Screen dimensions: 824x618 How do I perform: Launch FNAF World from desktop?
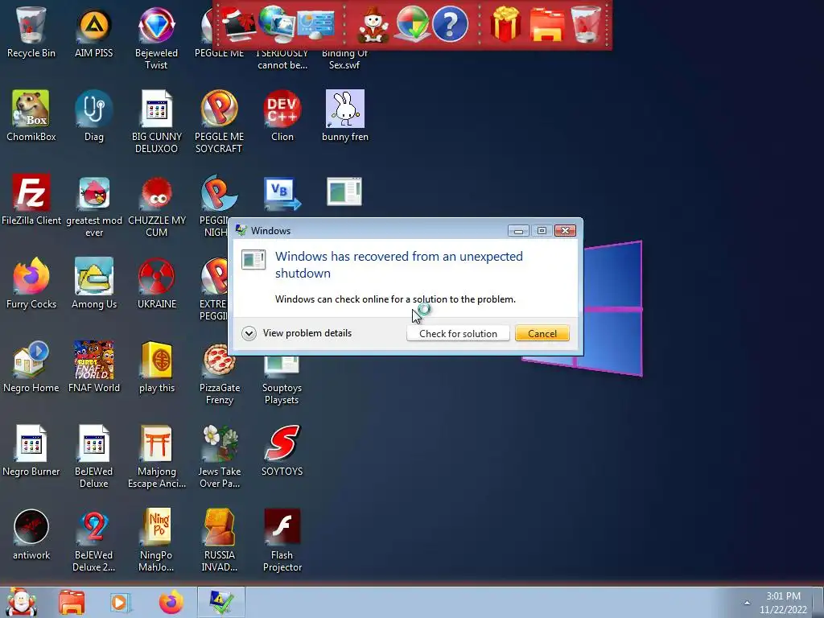[94, 367]
